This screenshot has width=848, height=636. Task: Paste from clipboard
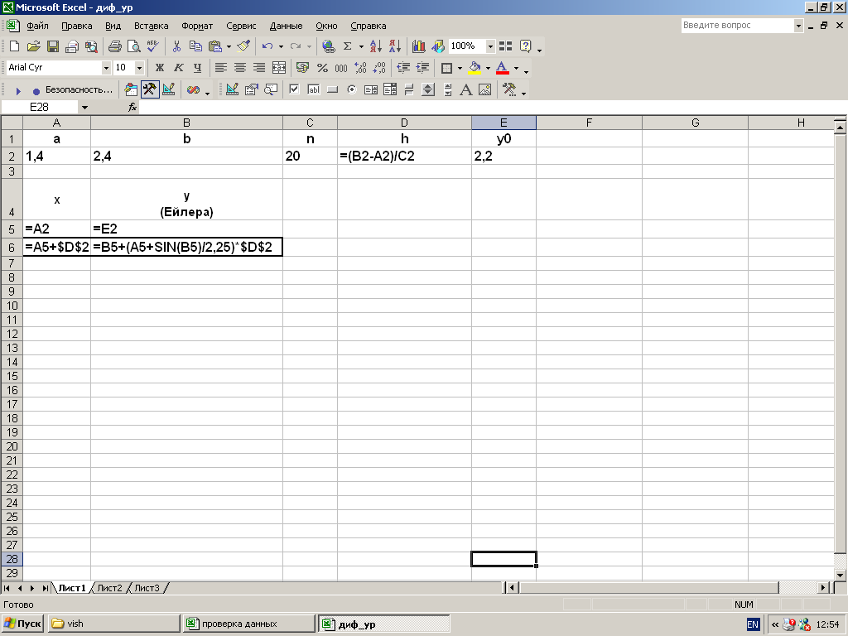[x=215, y=46]
